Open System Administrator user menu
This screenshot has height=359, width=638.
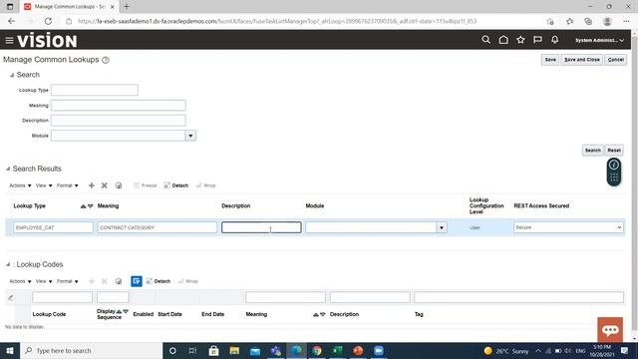click(x=599, y=40)
